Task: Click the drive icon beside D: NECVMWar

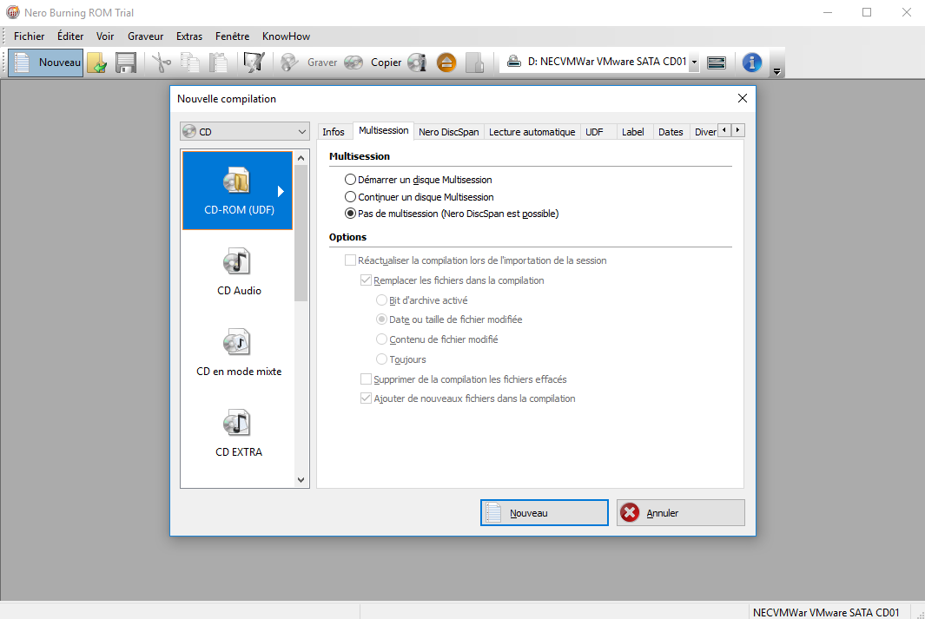Action: (514, 62)
